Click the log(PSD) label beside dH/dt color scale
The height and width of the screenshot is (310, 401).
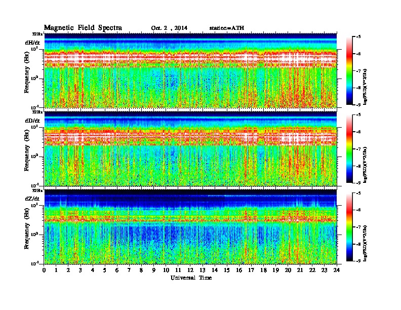coord(365,87)
